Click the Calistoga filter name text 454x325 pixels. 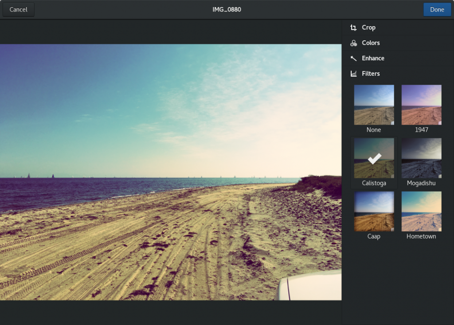click(374, 183)
